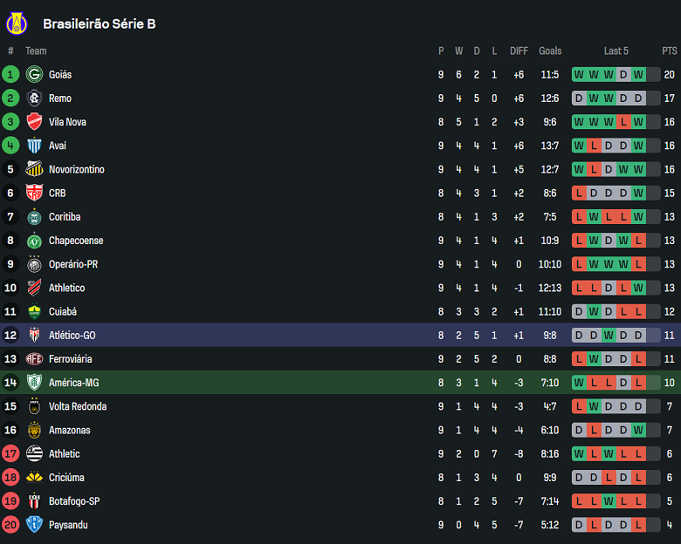The height and width of the screenshot is (544, 681).
Task: Sort the table by PTS column
Action: tap(670, 51)
